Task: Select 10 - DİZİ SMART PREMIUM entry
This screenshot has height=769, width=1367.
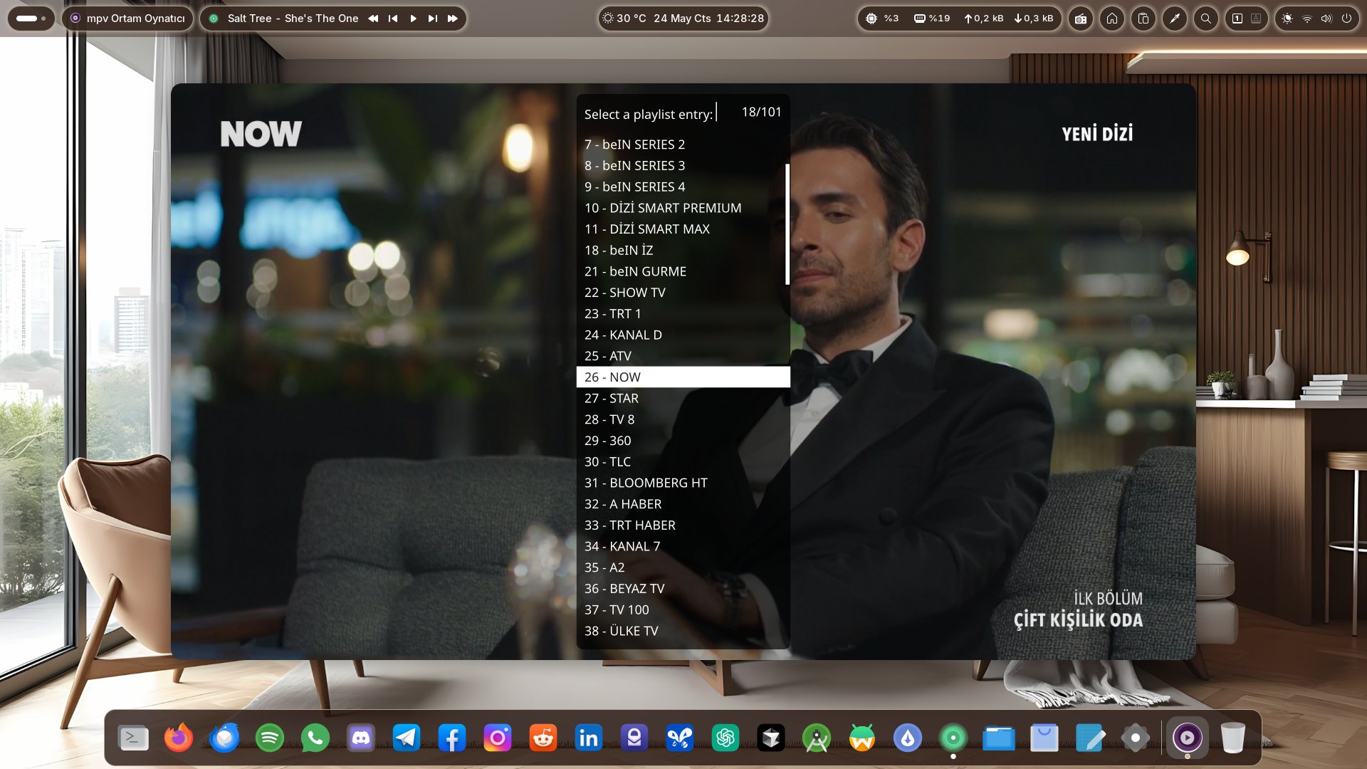Action: coord(683,208)
